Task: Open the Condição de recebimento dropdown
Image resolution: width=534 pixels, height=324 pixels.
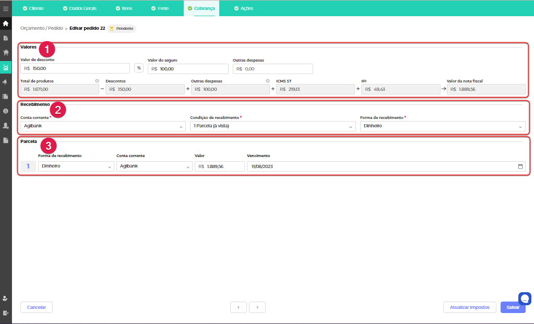Action: click(x=272, y=126)
